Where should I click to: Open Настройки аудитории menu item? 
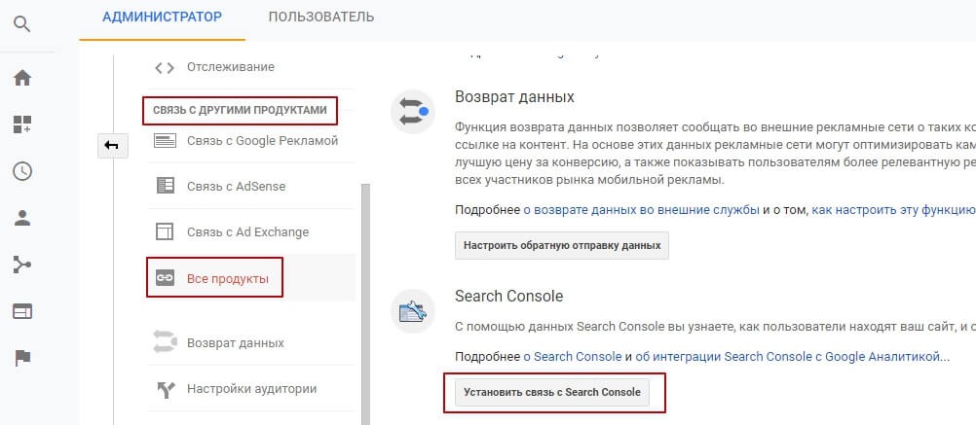[x=251, y=389]
